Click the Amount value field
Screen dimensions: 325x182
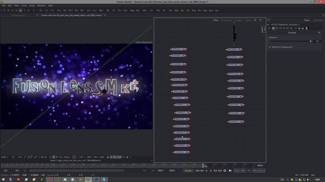[317, 41]
